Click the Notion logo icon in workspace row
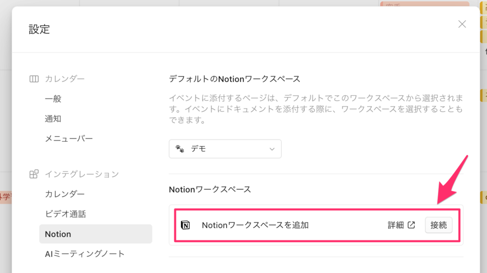This screenshot has height=273, width=487. click(x=185, y=225)
